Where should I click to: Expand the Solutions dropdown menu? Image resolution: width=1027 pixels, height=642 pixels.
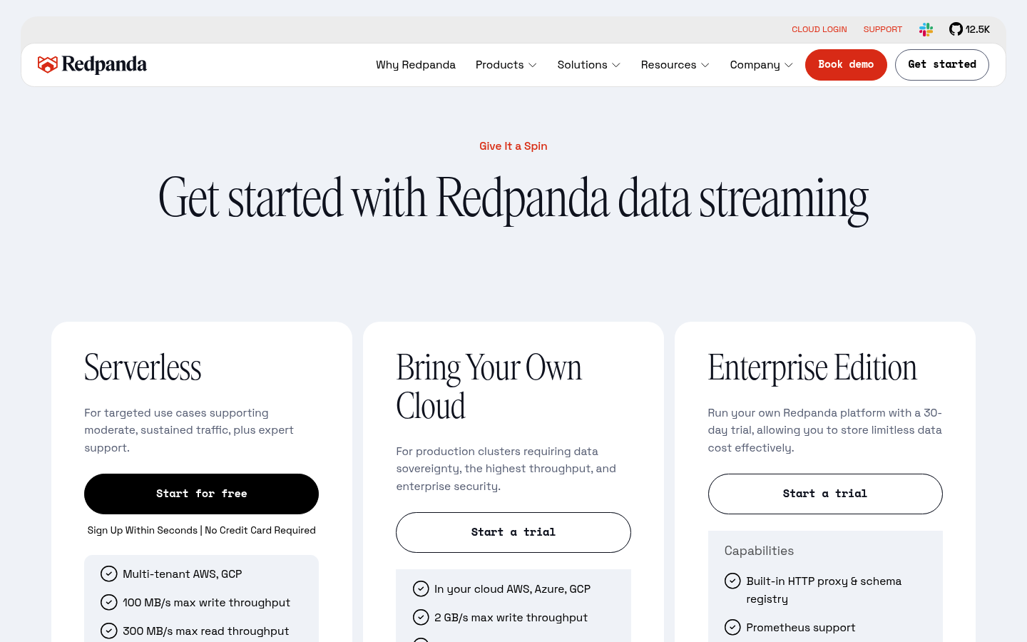[x=588, y=65]
